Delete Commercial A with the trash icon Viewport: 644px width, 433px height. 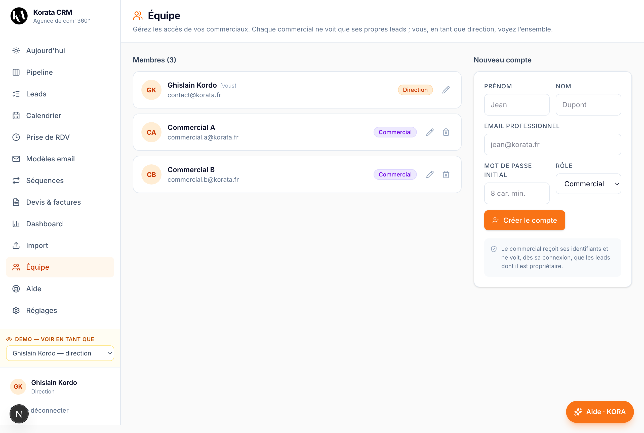coord(446,132)
